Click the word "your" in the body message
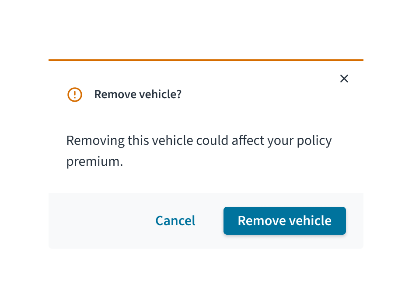The image size is (412, 308). coord(280,141)
